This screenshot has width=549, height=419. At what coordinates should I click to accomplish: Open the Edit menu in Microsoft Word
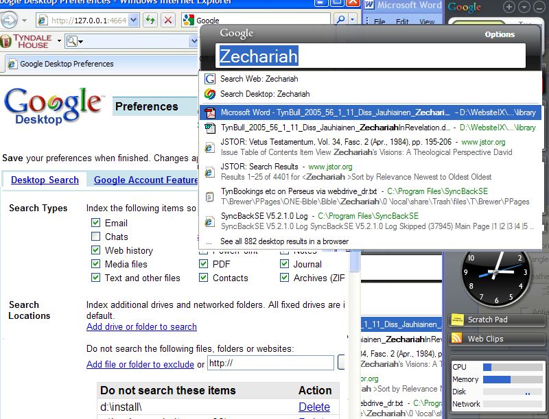(402, 22)
